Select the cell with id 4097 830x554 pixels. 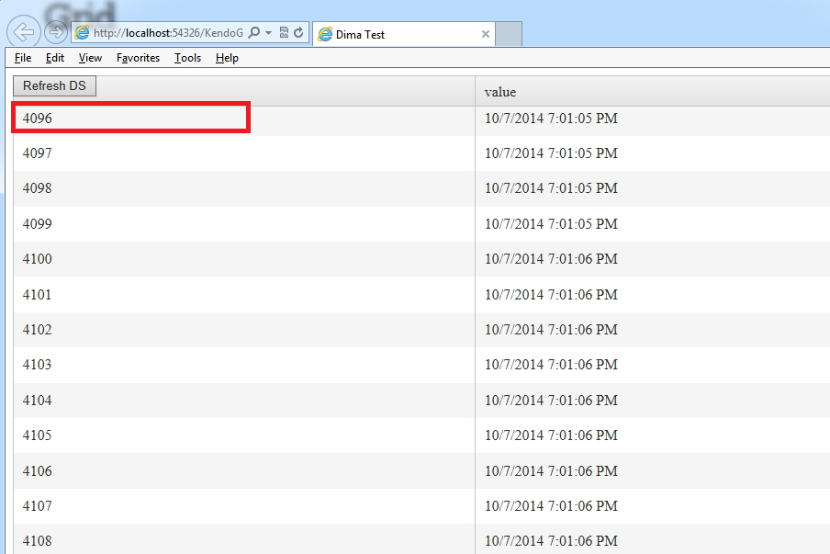[x=244, y=153]
